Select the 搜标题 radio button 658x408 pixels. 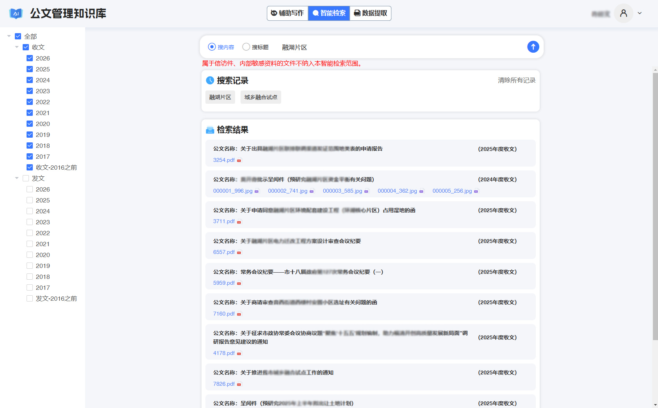point(246,47)
